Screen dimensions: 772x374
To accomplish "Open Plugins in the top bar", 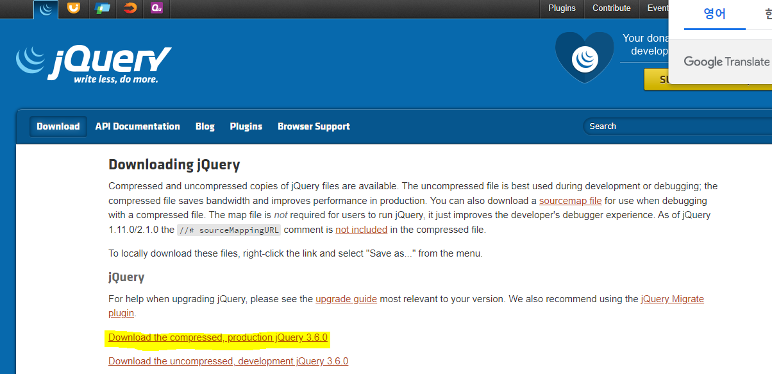I will click(x=562, y=8).
